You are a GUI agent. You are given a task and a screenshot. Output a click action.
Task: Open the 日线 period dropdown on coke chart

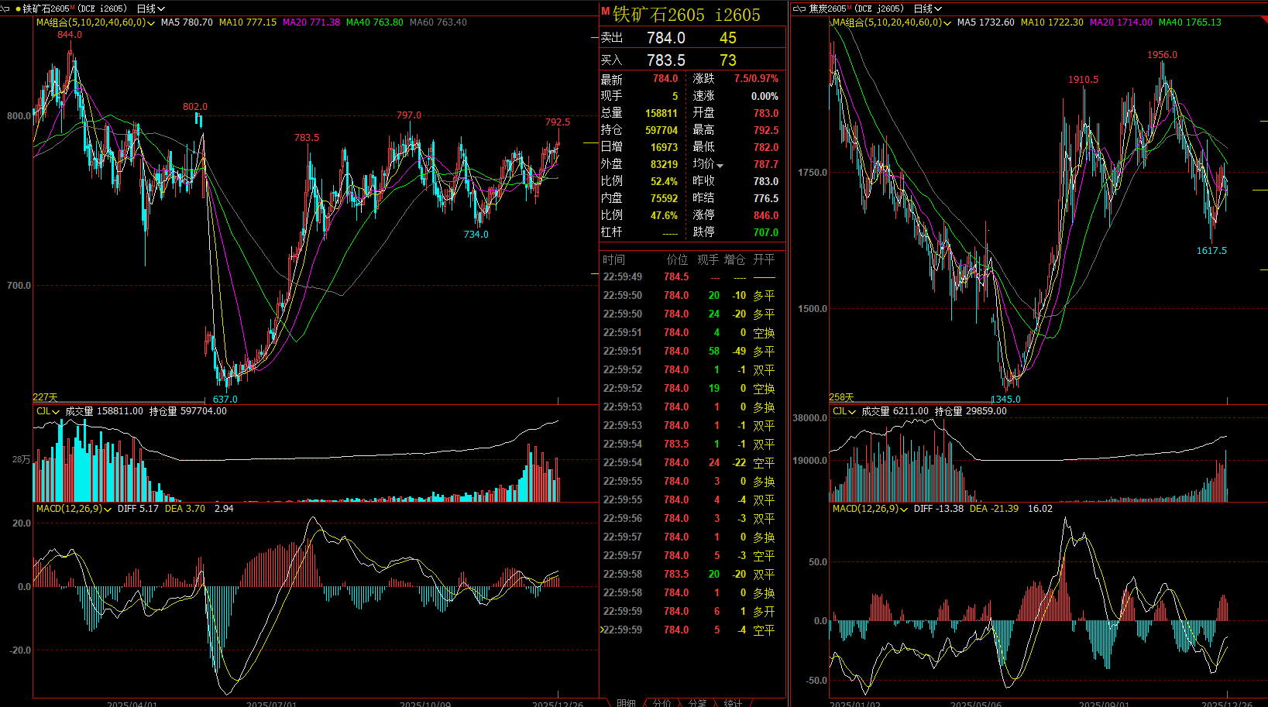click(x=927, y=9)
